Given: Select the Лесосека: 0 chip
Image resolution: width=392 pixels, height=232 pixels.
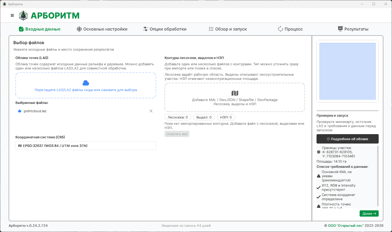Looking at the screenshot, I should point(178,117).
